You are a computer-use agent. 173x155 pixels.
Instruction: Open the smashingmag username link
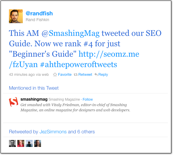click(x=34, y=99)
